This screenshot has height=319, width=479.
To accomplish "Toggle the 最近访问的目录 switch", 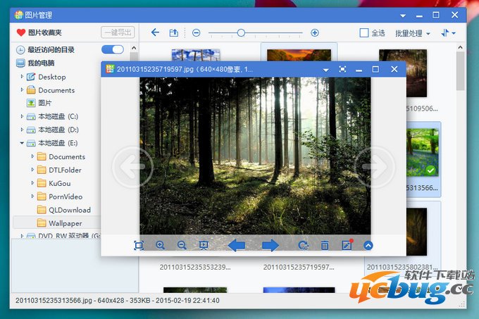I will pos(112,49).
